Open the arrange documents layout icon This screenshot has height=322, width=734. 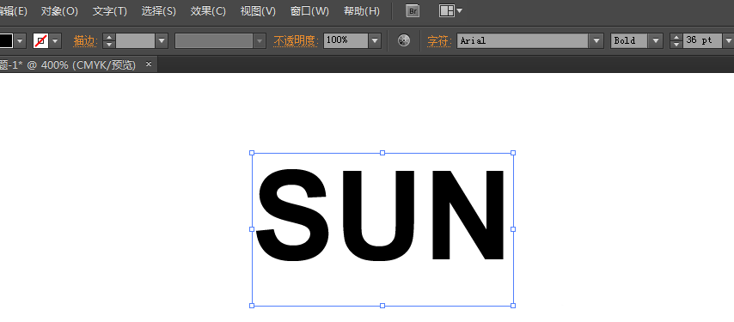point(450,11)
